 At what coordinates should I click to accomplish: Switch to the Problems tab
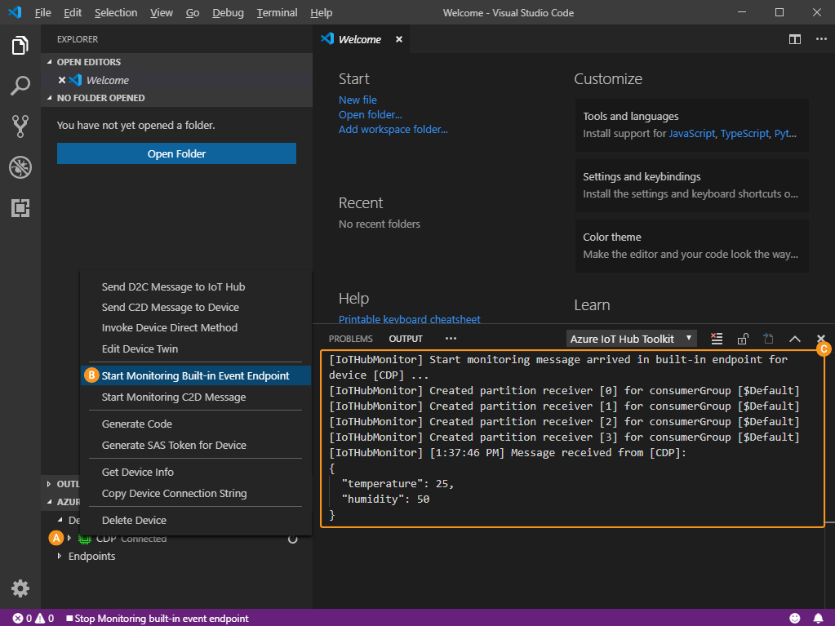tap(350, 339)
